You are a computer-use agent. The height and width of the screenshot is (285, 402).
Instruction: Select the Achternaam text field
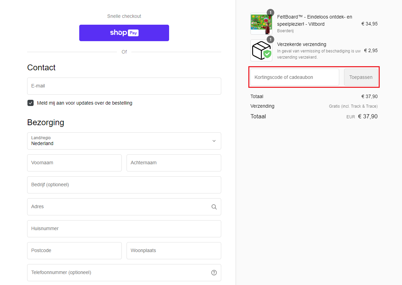pos(174,163)
